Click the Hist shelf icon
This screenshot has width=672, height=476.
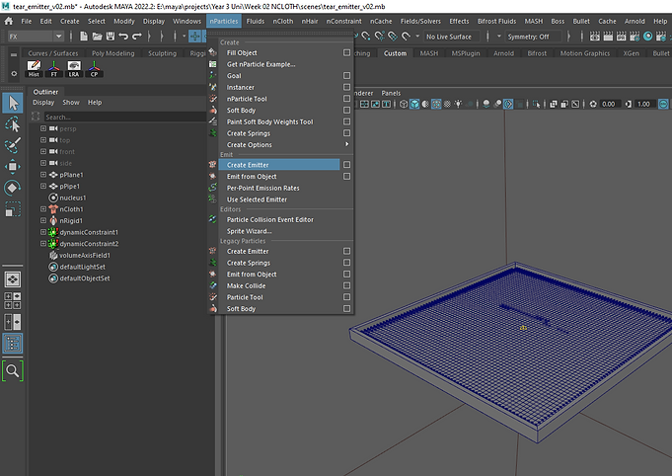34,68
